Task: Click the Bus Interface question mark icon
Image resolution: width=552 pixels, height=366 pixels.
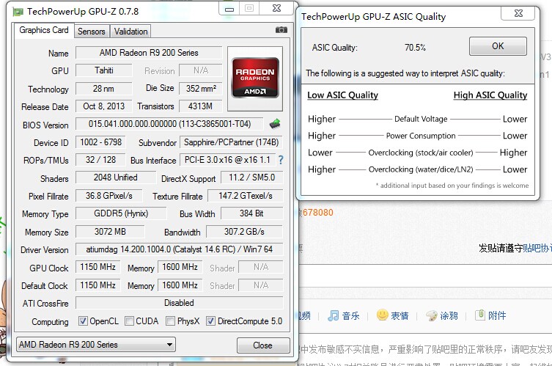Action: [281, 161]
